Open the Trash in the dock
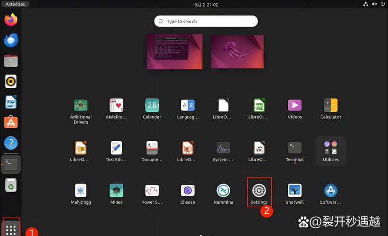 [11, 185]
